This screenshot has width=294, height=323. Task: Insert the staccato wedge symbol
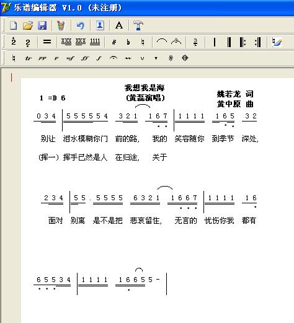[156, 58]
